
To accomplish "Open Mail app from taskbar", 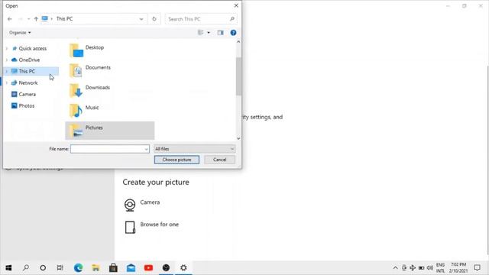I will coord(131,267).
